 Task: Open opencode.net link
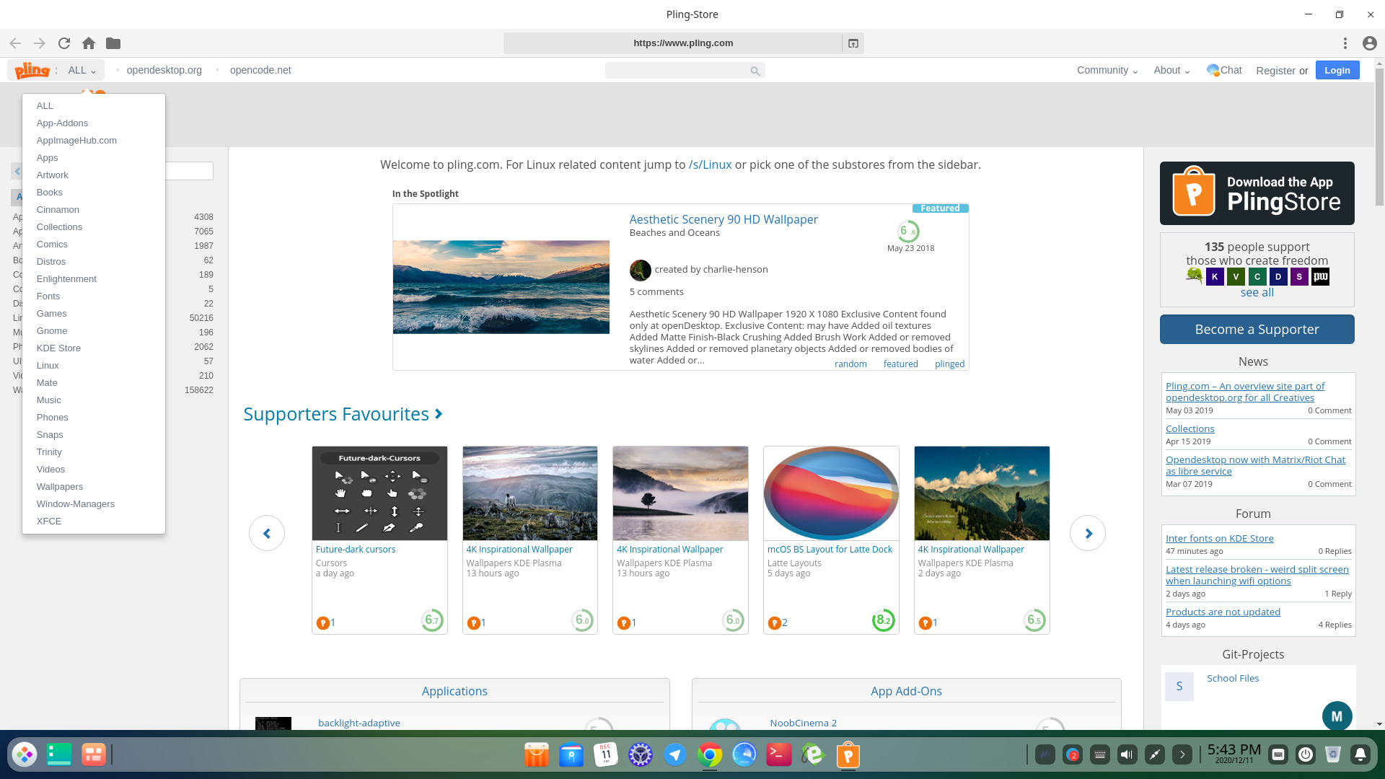click(260, 70)
